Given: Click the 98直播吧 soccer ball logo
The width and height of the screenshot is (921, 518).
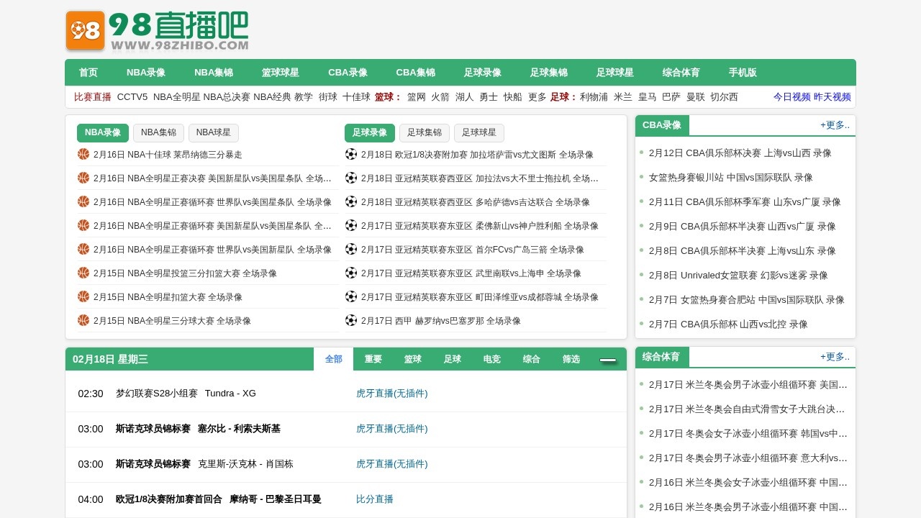Looking at the screenshot, I should pos(84,30).
